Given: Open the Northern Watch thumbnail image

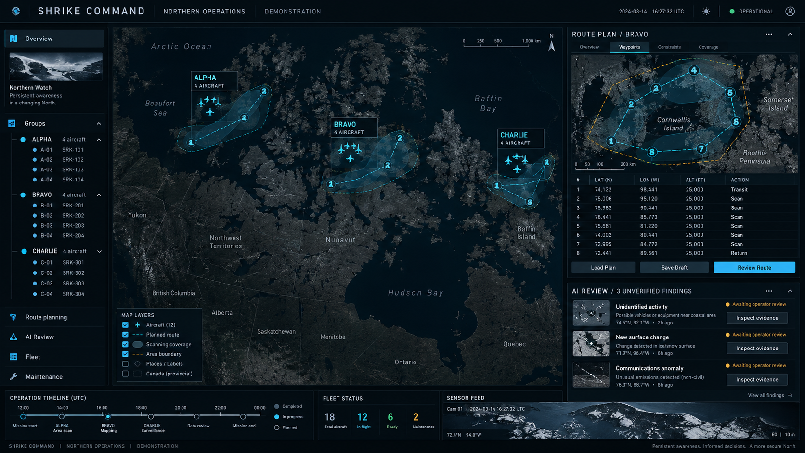Looking at the screenshot, I should [x=56, y=66].
